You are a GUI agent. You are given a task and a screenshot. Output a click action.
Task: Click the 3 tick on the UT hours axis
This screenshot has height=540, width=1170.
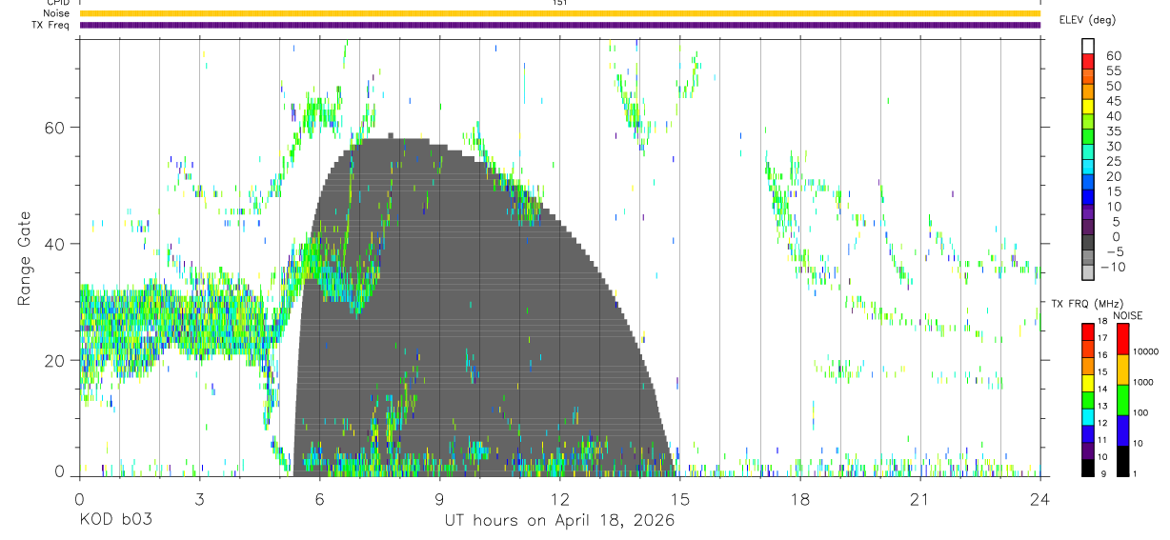(199, 499)
